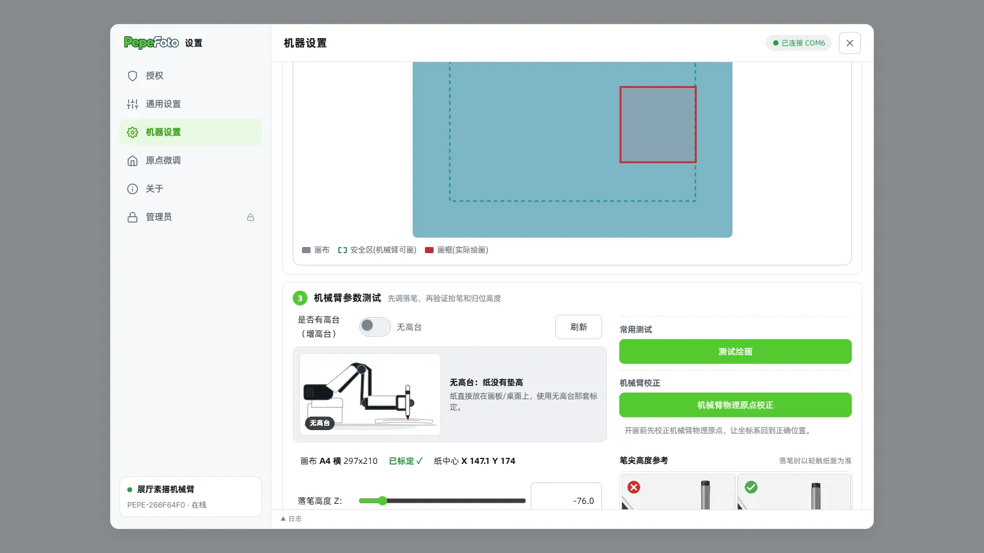Close the settings dialog

pyautogui.click(x=850, y=43)
